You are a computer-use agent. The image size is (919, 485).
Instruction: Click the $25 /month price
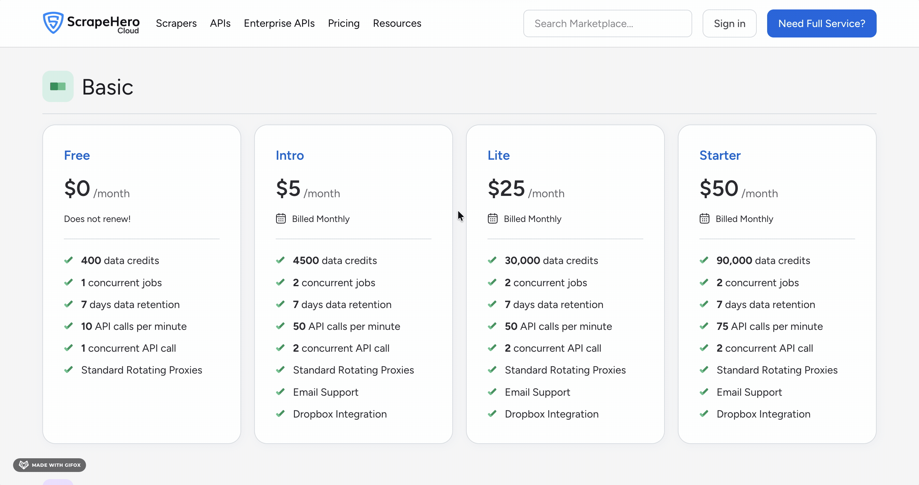click(526, 188)
